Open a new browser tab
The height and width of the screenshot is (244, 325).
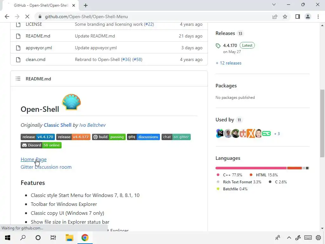[86, 5]
